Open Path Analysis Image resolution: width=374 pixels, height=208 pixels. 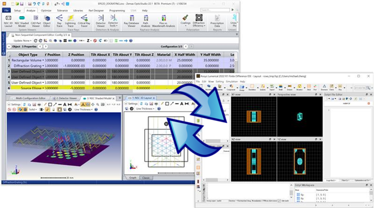click(146, 21)
